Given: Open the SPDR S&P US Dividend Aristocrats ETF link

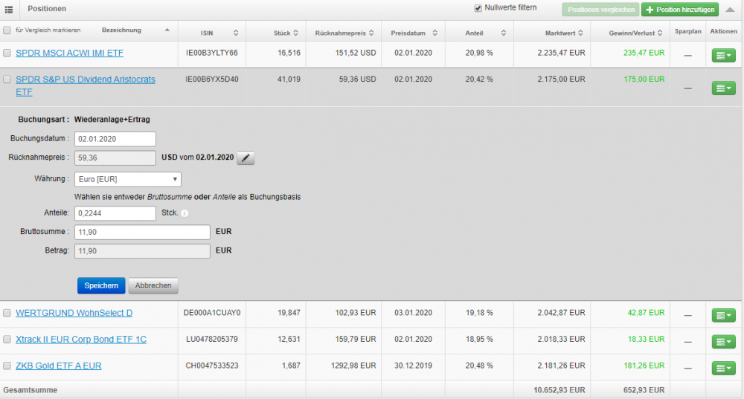Looking at the screenshot, I should point(86,85).
